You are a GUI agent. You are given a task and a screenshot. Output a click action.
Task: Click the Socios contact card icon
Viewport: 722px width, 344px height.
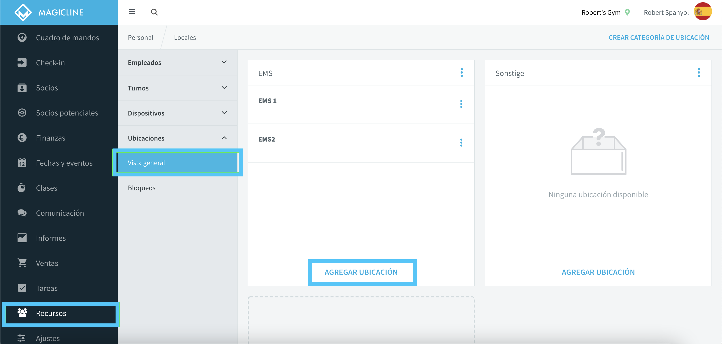[x=22, y=87]
